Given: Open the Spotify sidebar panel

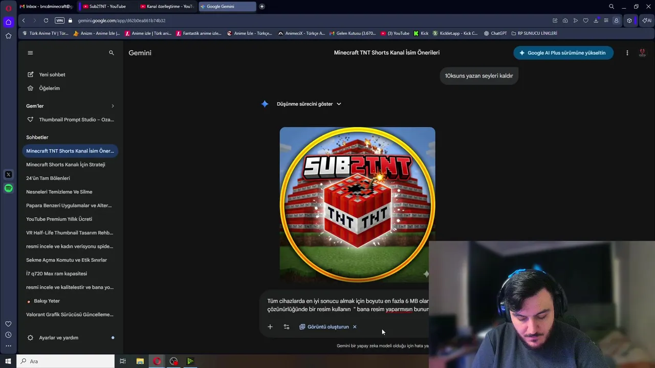Looking at the screenshot, I should [x=8, y=188].
